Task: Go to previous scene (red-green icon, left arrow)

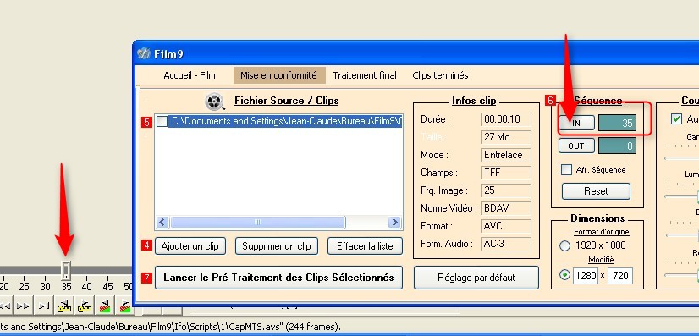Action: 105,306
